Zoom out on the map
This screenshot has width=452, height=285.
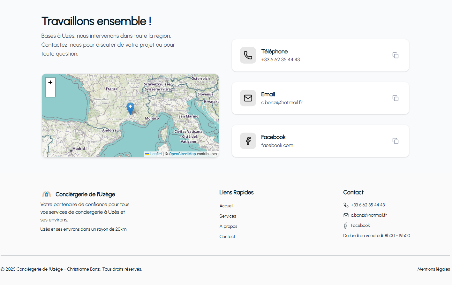coord(50,92)
